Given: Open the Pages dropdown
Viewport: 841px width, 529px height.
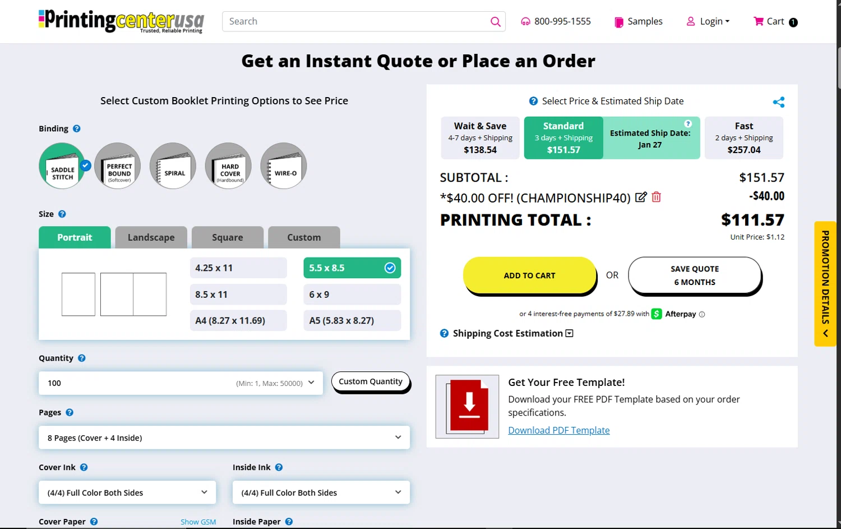Looking at the screenshot, I should pos(224,438).
